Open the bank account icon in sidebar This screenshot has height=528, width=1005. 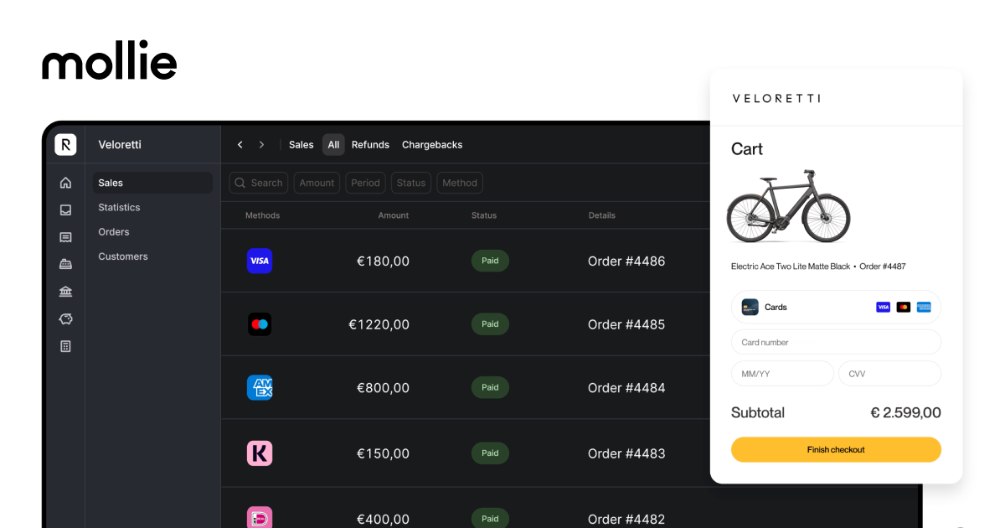65,291
